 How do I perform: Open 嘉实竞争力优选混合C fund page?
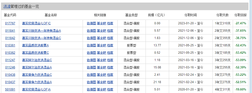click(x=37, y=75)
